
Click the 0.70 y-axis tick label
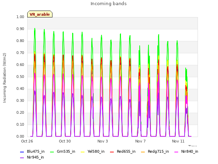[20, 53]
